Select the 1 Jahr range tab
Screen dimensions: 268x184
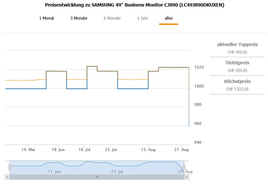pos(142,18)
